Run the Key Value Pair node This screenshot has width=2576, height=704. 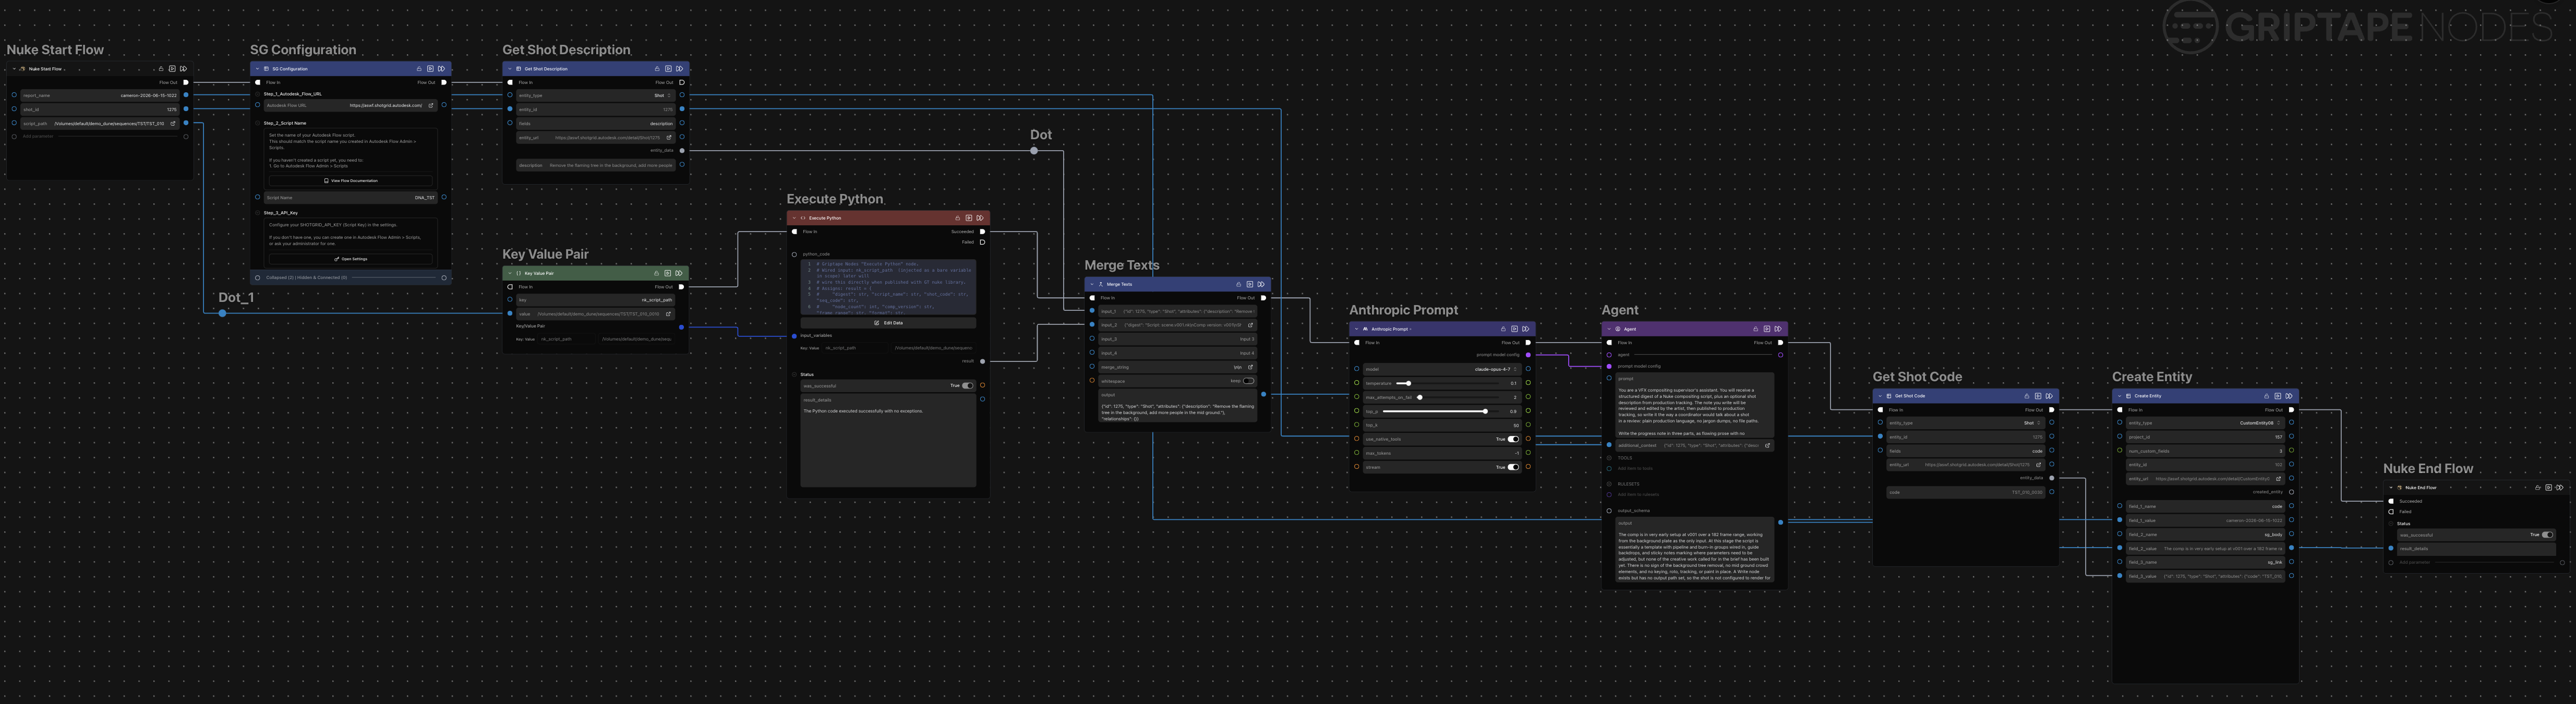pos(668,273)
